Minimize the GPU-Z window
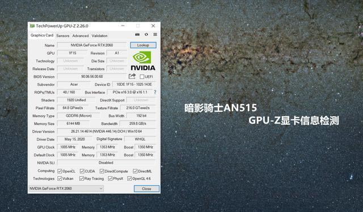Image resolution: width=363 pixels, height=212 pixels. pos(123,26)
